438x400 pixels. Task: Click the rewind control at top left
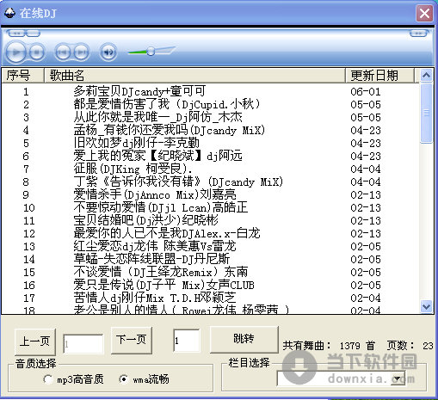tap(16, 34)
